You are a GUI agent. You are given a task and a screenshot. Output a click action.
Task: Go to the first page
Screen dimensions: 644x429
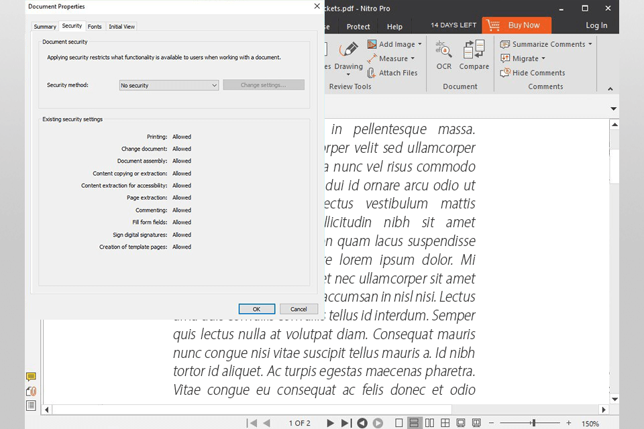252,423
